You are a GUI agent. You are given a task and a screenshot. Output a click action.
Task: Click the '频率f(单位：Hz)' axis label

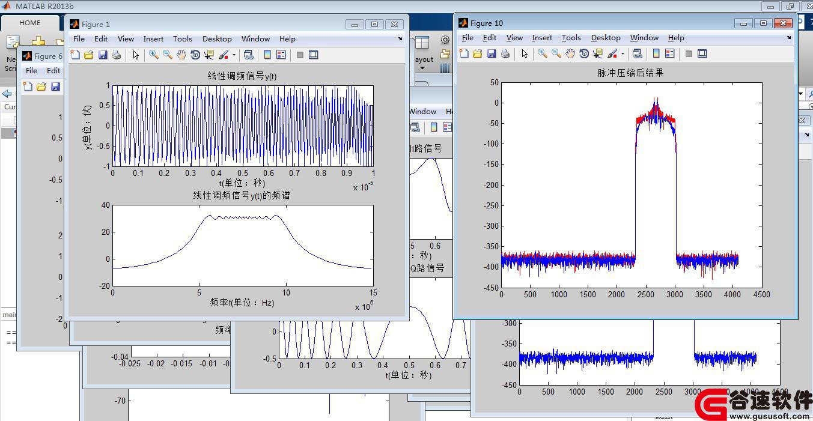[242, 303]
